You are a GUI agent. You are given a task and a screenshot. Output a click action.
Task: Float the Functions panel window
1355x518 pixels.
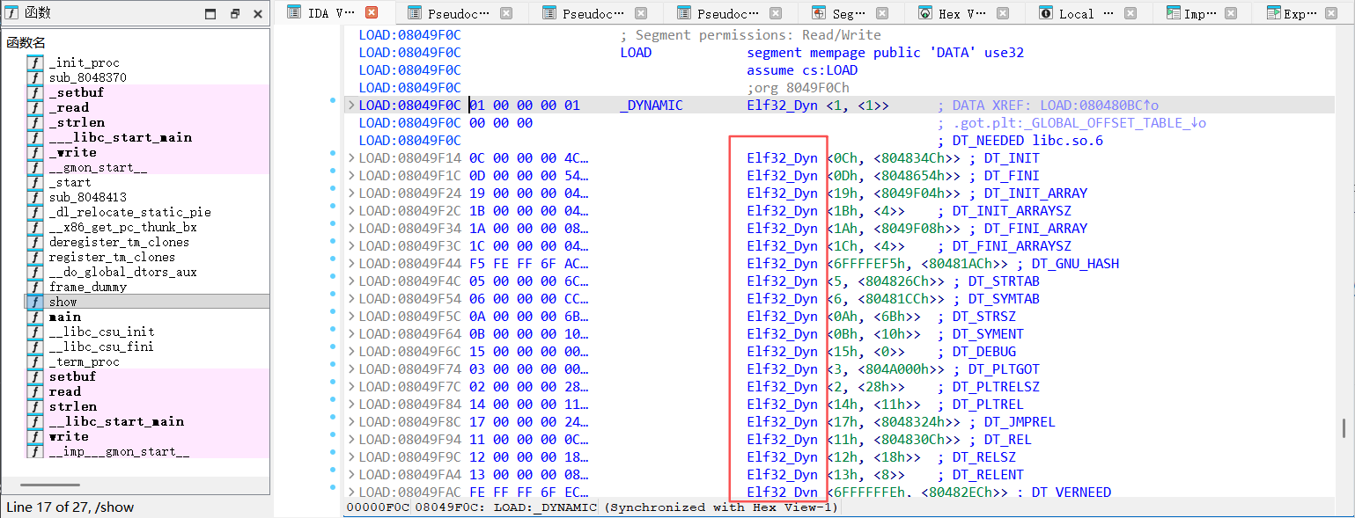(235, 14)
